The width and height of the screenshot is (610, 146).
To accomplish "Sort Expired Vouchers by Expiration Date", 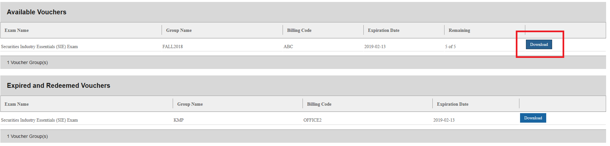I will [453, 104].
